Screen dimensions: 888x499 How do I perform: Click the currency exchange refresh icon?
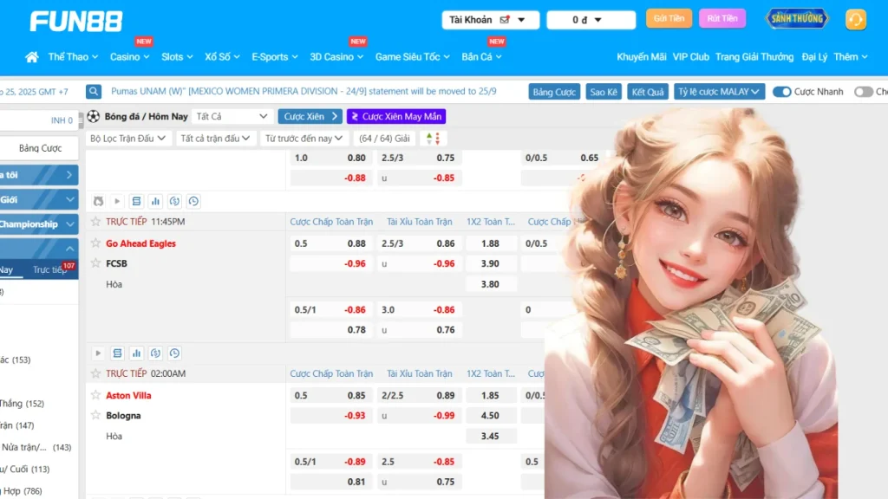coord(174,202)
